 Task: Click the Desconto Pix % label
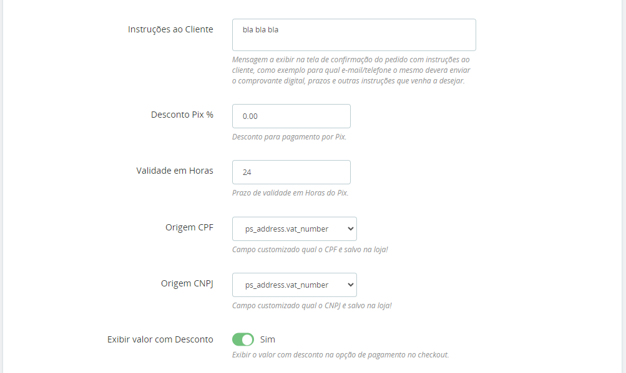182,115
